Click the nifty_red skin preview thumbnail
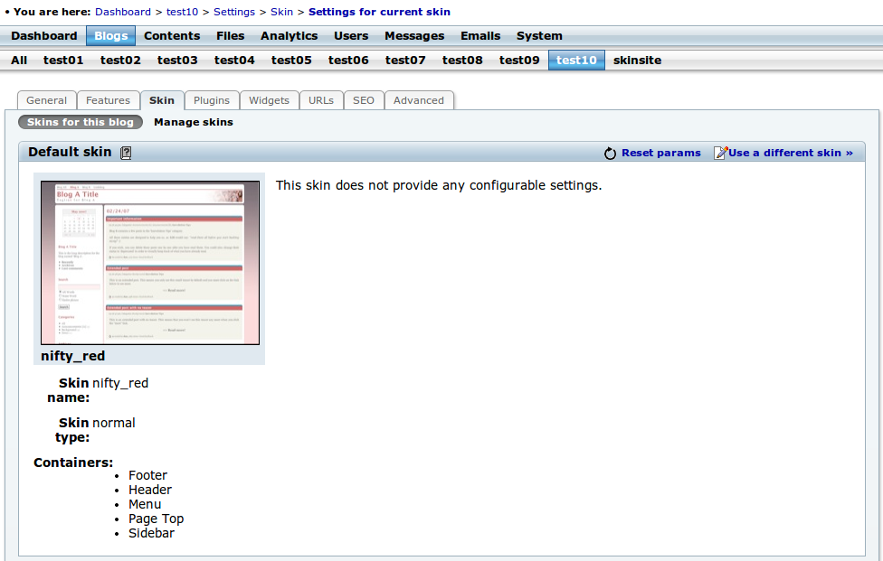The image size is (883, 561). pyautogui.click(x=150, y=263)
